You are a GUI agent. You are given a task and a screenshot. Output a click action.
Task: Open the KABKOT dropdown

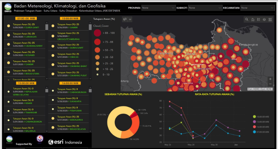pyautogui.click(x=205, y=8)
